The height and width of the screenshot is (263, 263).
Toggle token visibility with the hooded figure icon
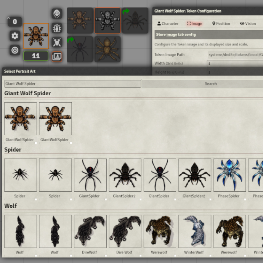pos(57,14)
